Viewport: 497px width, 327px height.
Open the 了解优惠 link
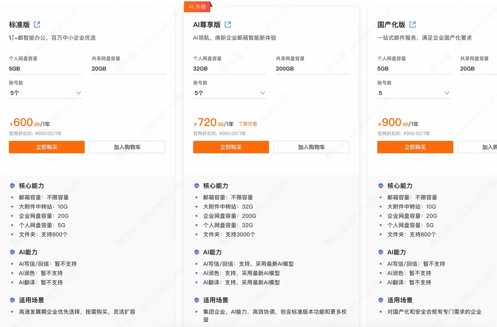coord(248,124)
